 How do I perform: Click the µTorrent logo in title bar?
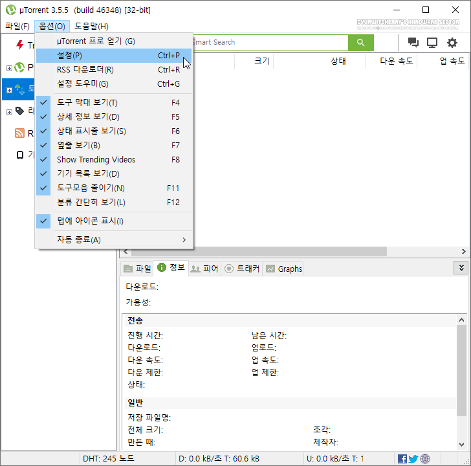11,10
